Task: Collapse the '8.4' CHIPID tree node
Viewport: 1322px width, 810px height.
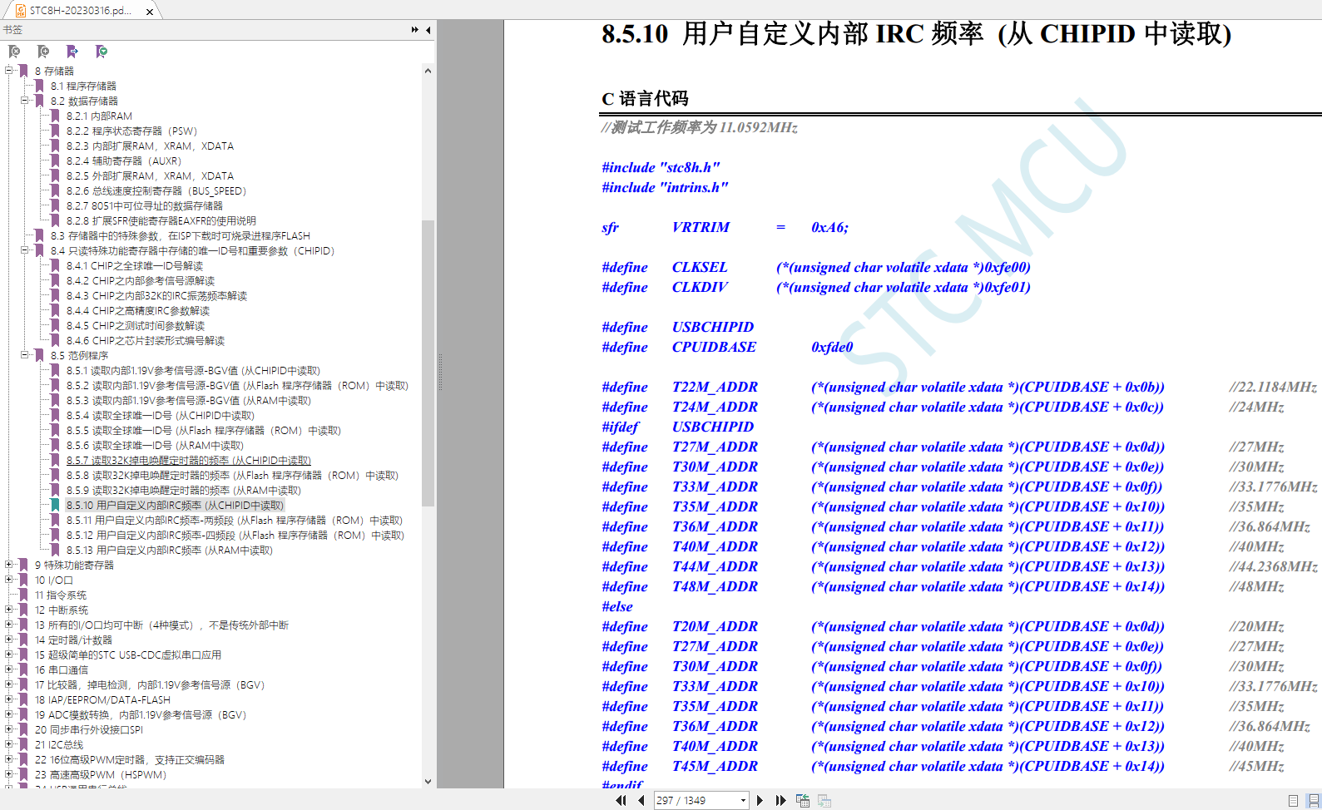Action: pos(24,249)
